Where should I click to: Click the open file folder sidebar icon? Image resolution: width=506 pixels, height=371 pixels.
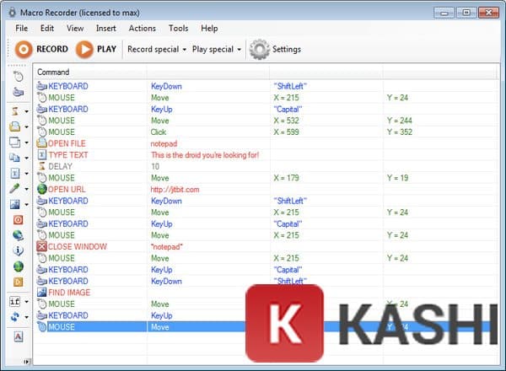click(x=15, y=126)
